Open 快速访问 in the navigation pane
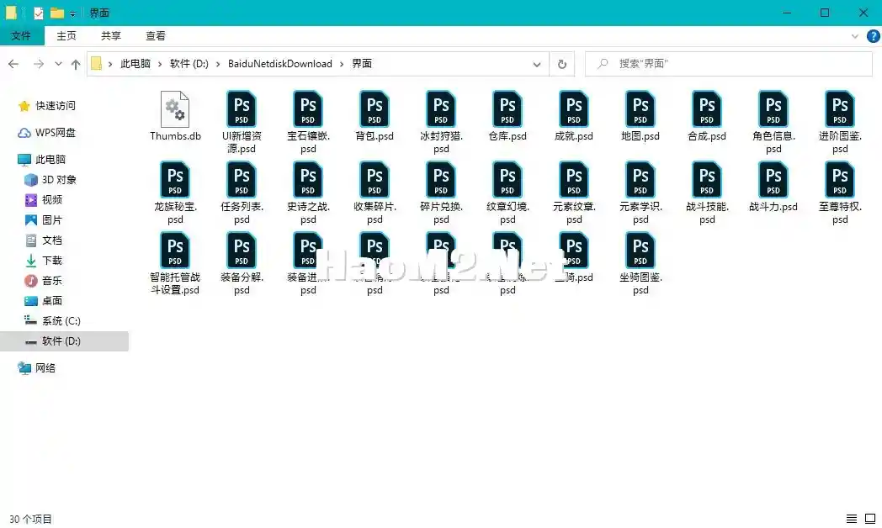The width and height of the screenshot is (882, 528). 56,106
